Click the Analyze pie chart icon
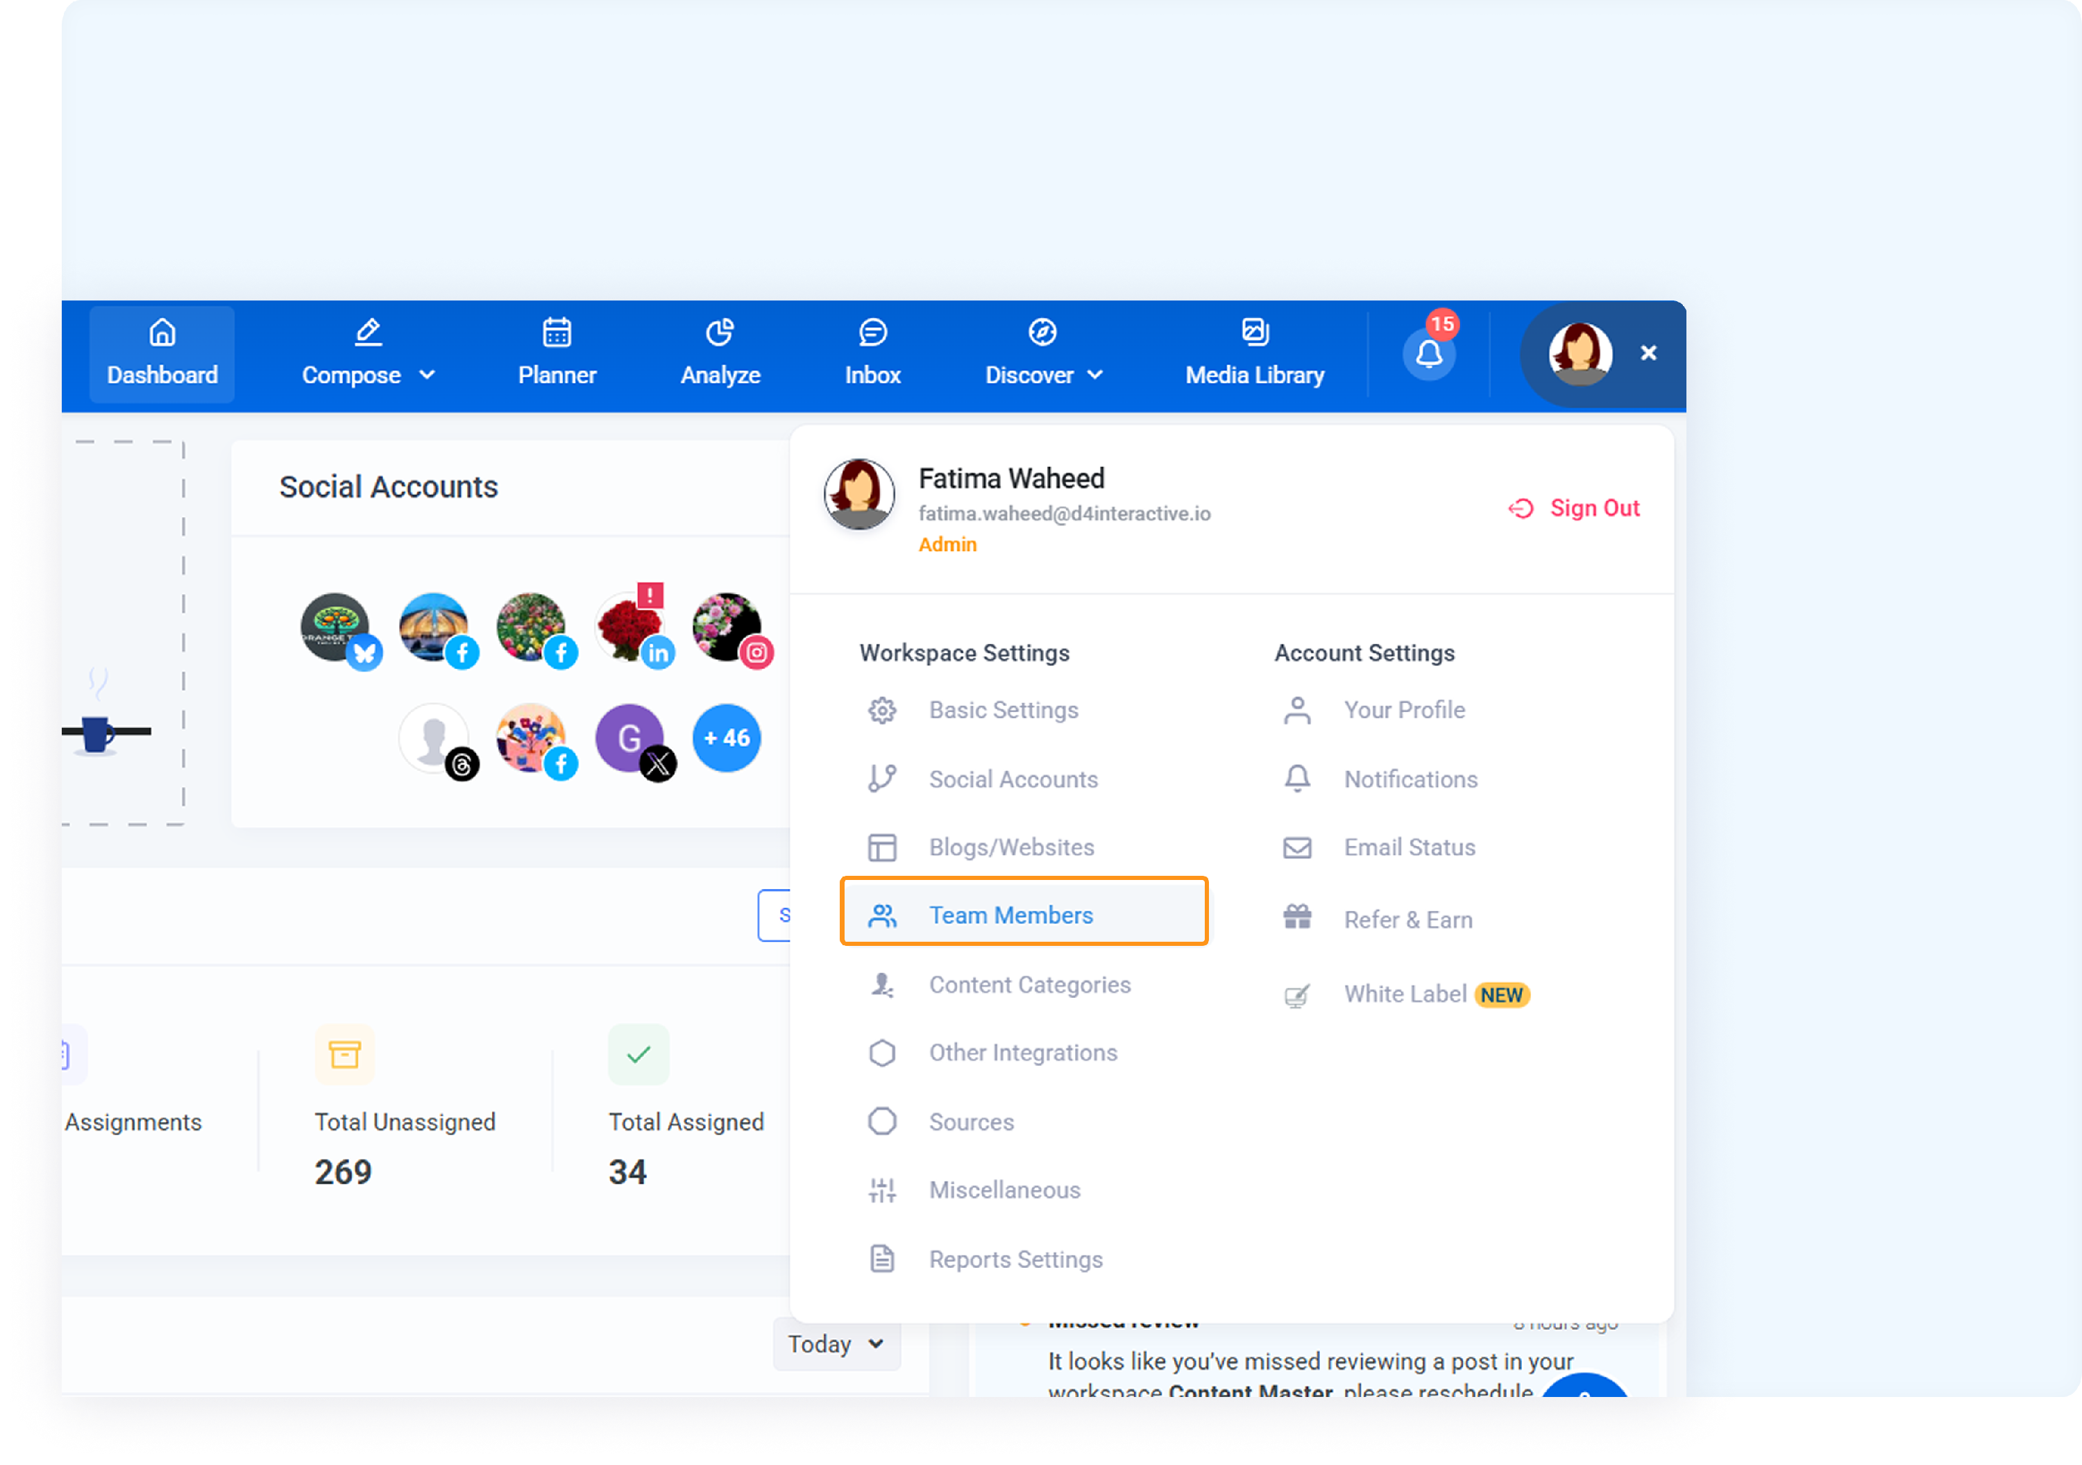The image size is (2082, 1465). [x=720, y=332]
